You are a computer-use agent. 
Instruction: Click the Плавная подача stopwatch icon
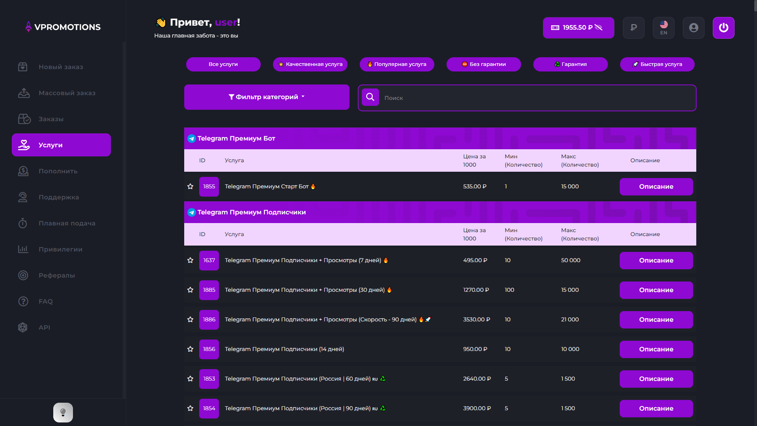[23, 223]
